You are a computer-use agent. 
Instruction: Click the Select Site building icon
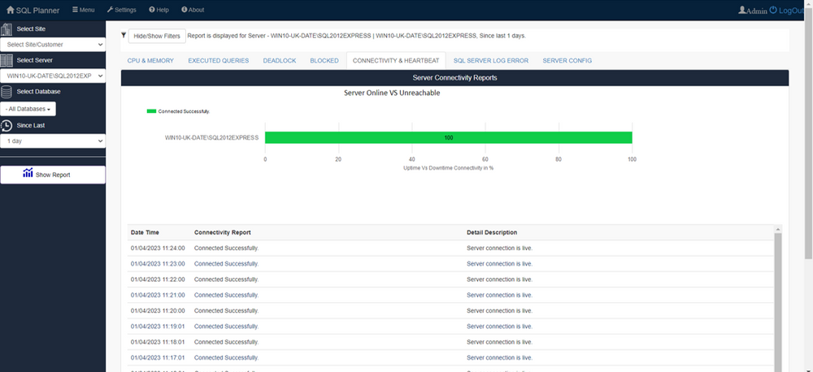7,29
